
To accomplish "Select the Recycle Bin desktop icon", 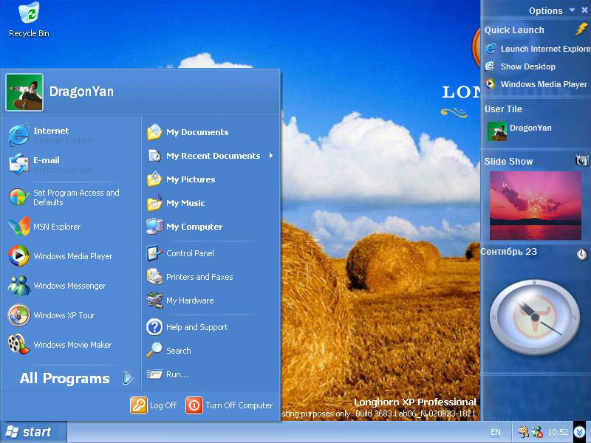I will click(29, 20).
